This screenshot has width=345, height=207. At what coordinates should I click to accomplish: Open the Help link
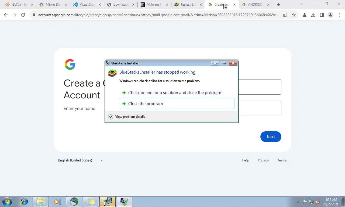[x=246, y=160]
